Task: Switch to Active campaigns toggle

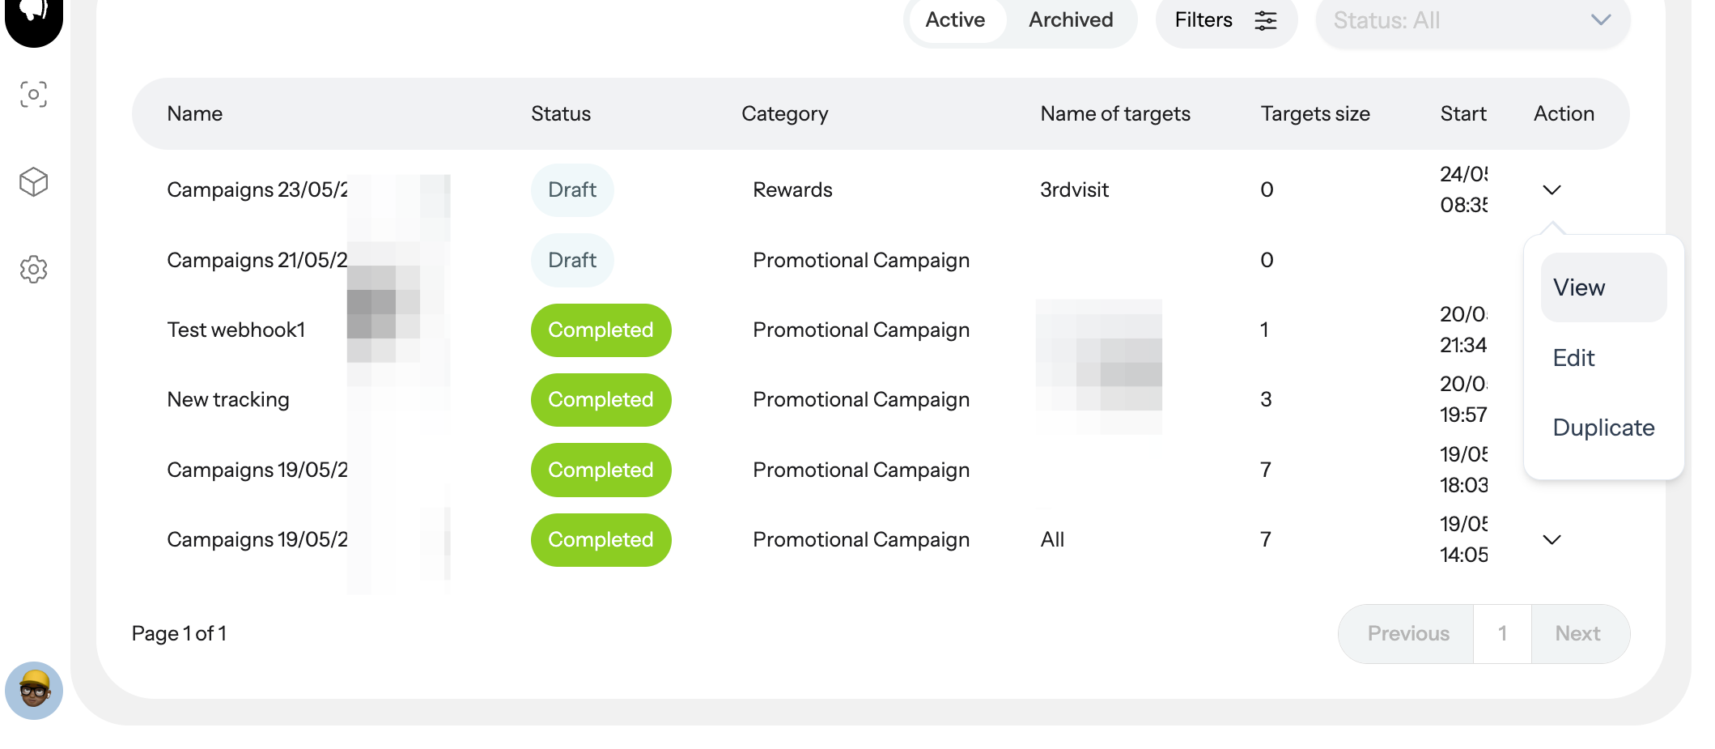Action: coord(955,20)
